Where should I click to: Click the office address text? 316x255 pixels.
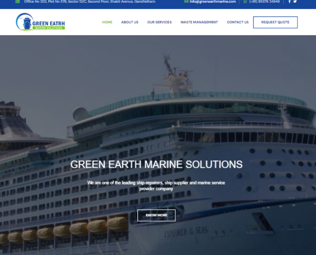(90, 2)
